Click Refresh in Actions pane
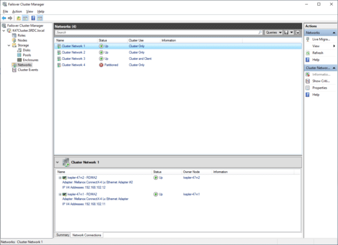This screenshot has height=245, width=338. click(x=318, y=53)
